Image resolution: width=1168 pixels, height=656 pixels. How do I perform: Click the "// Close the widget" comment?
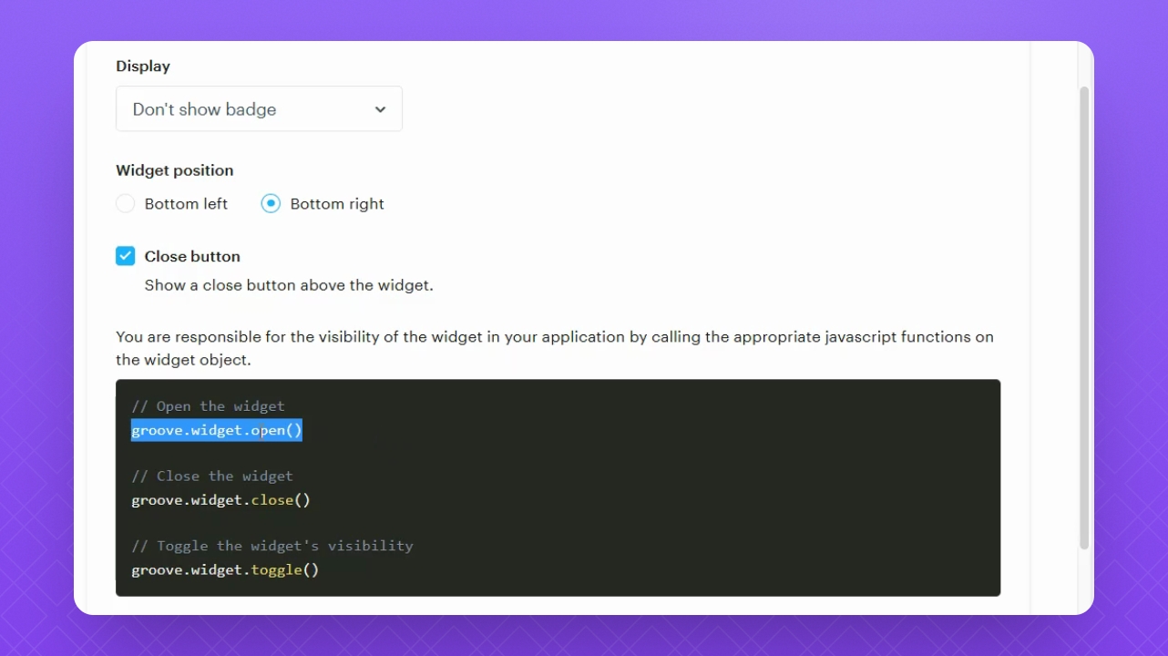coord(212,477)
